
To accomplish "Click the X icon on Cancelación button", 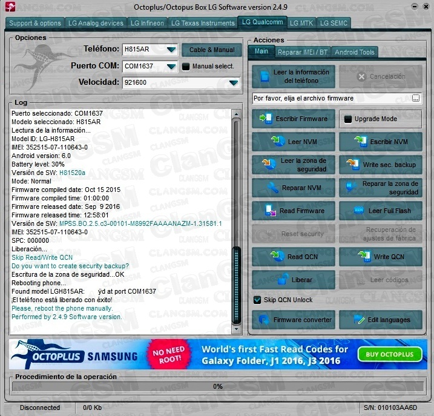I will (361, 77).
